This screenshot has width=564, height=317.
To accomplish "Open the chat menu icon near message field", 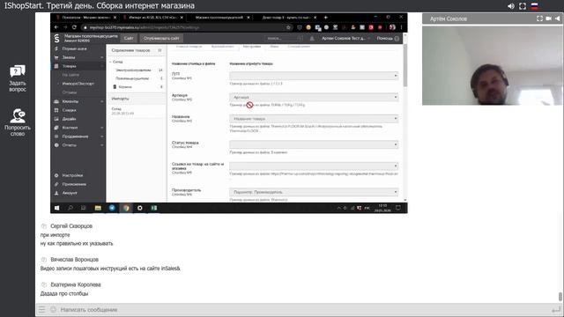I will (42, 309).
